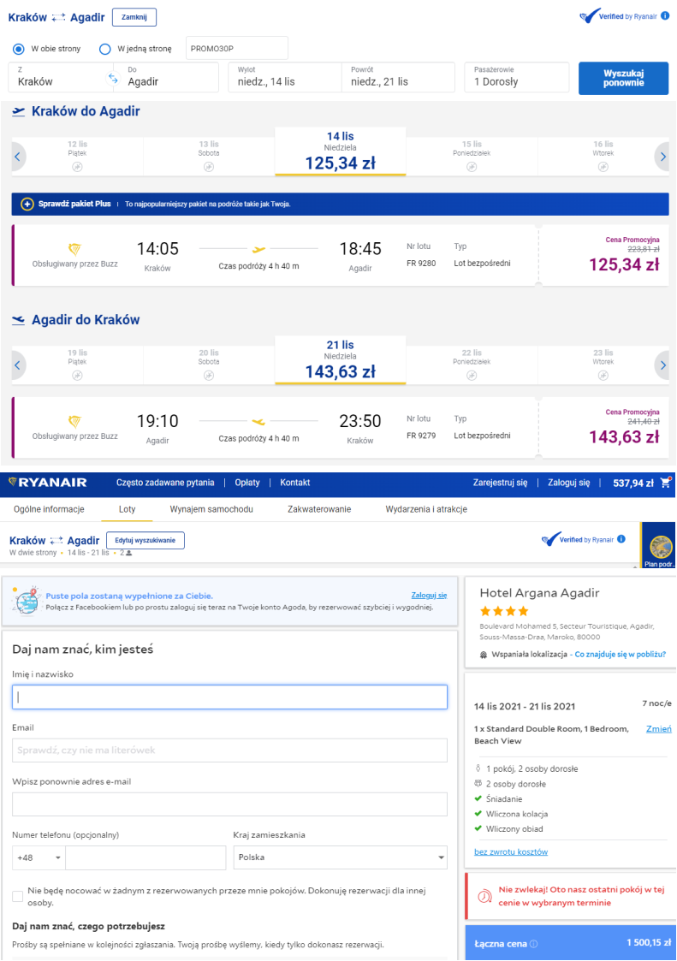Show earlier return dates with left arrow
The height and width of the screenshot is (961, 677).
(x=17, y=366)
